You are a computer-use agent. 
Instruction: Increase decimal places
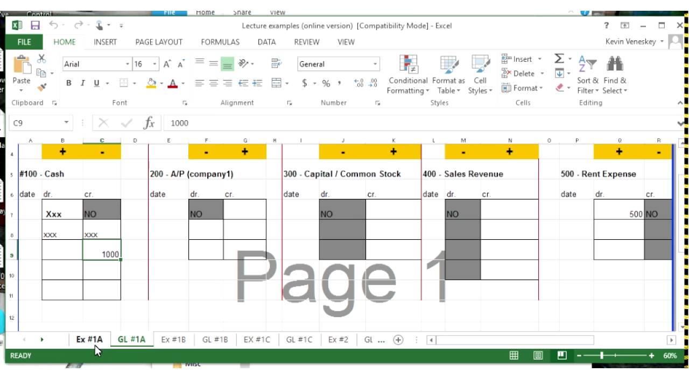[359, 83]
